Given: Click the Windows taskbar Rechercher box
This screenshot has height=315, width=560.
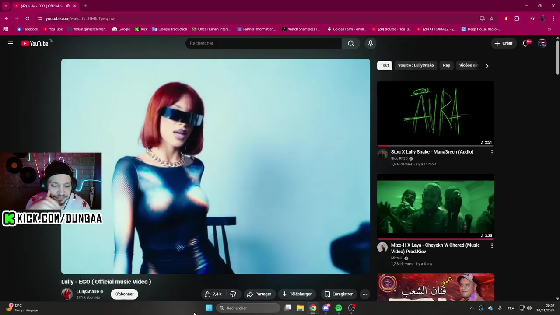Looking at the screenshot, I should 248,308.
